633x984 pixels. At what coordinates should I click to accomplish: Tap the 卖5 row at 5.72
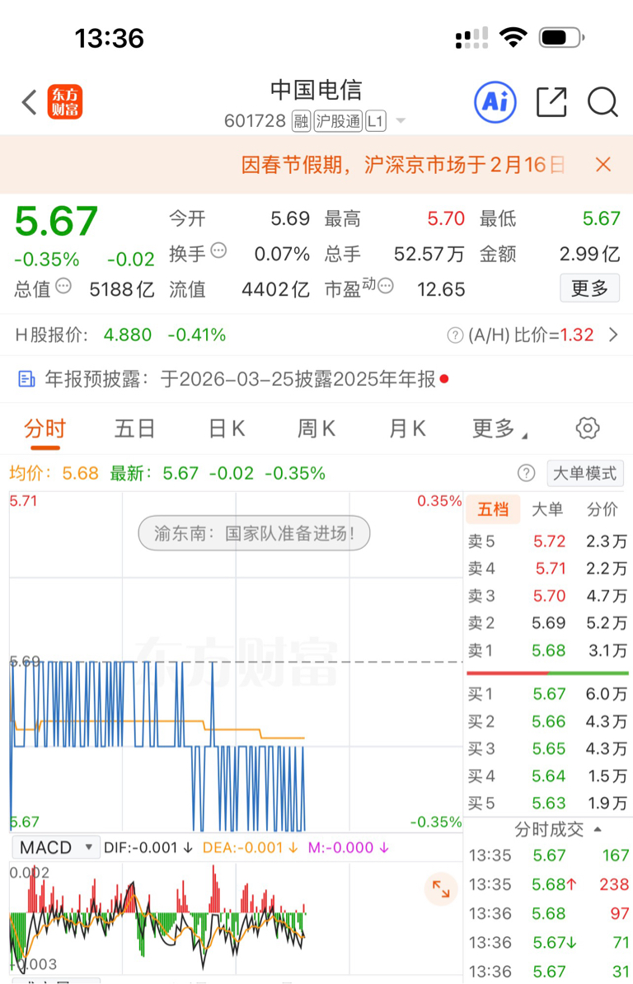pos(547,541)
